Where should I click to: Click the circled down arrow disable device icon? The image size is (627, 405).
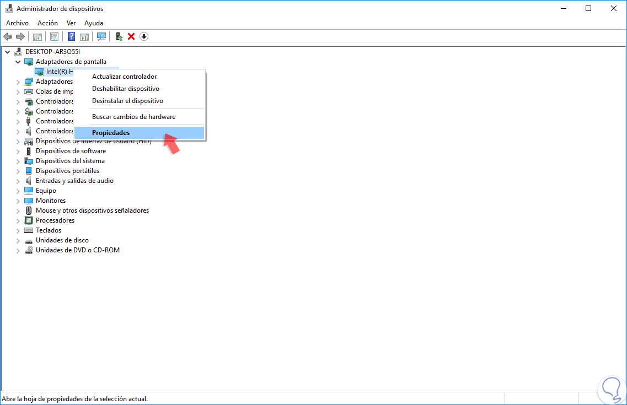(144, 37)
